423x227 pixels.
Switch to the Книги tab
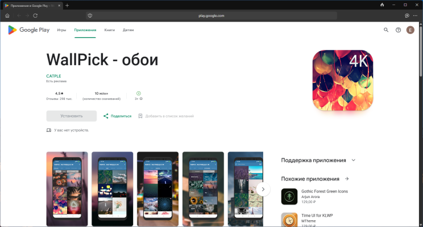pos(109,30)
